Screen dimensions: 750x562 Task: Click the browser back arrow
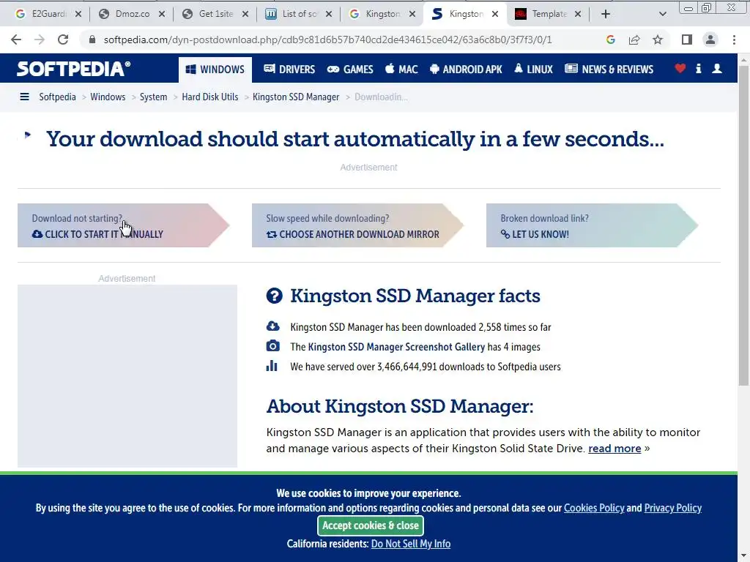click(16, 40)
